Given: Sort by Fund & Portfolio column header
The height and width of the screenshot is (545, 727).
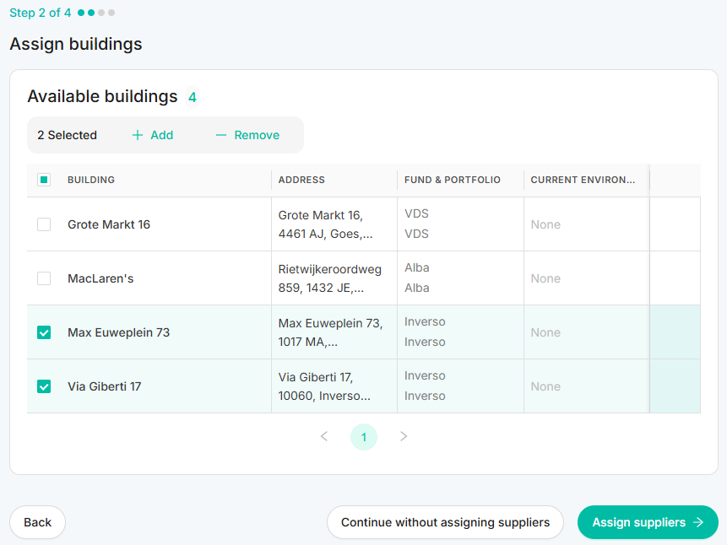Looking at the screenshot, I should 453,180.
